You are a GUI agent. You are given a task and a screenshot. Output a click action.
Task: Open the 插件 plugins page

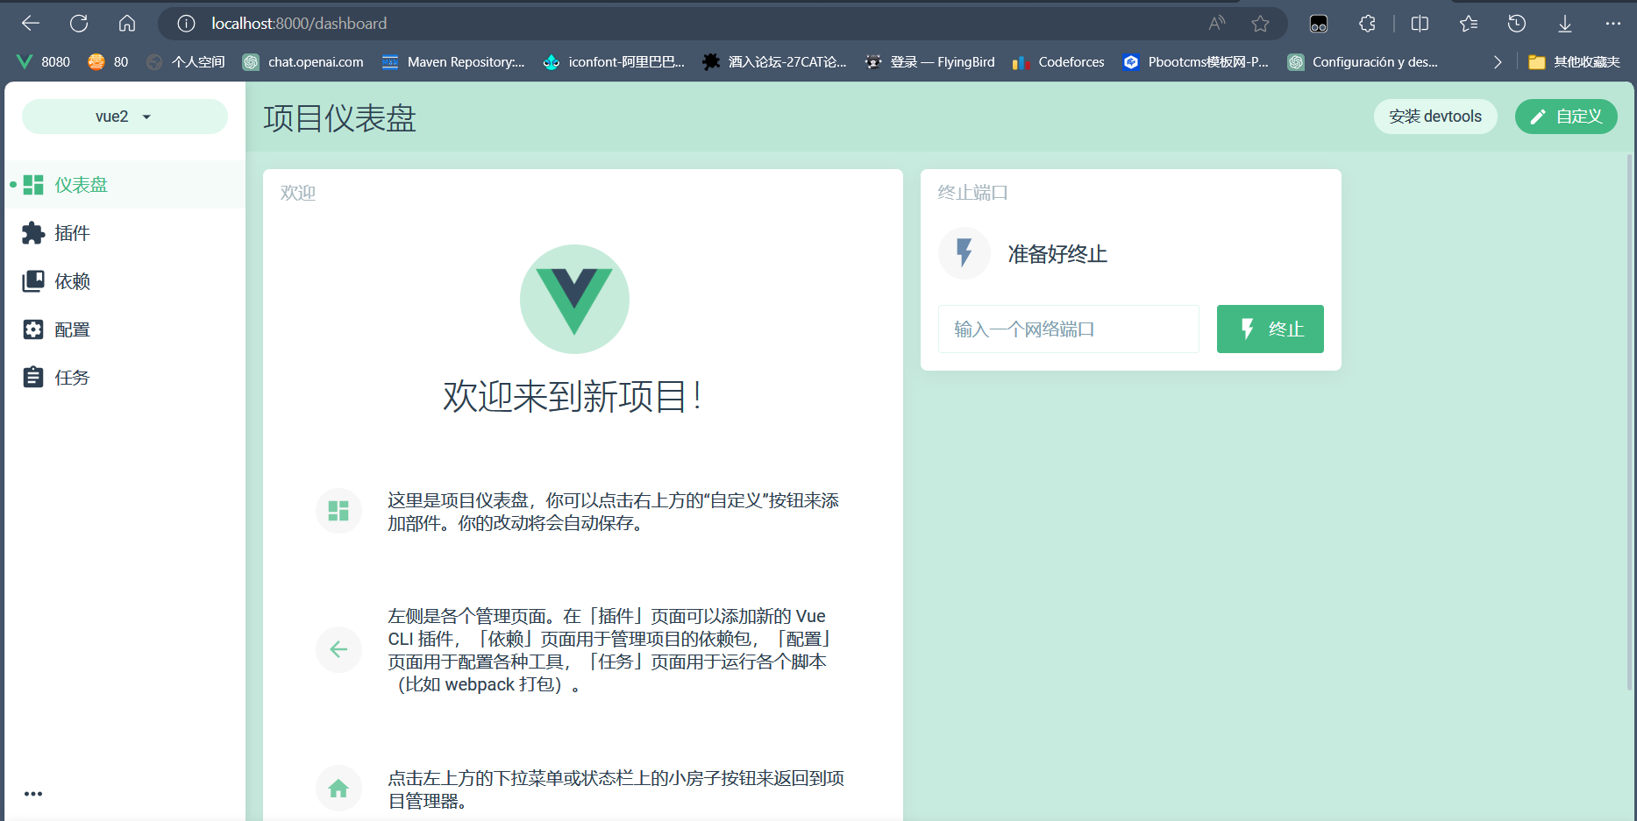point(125,233)
